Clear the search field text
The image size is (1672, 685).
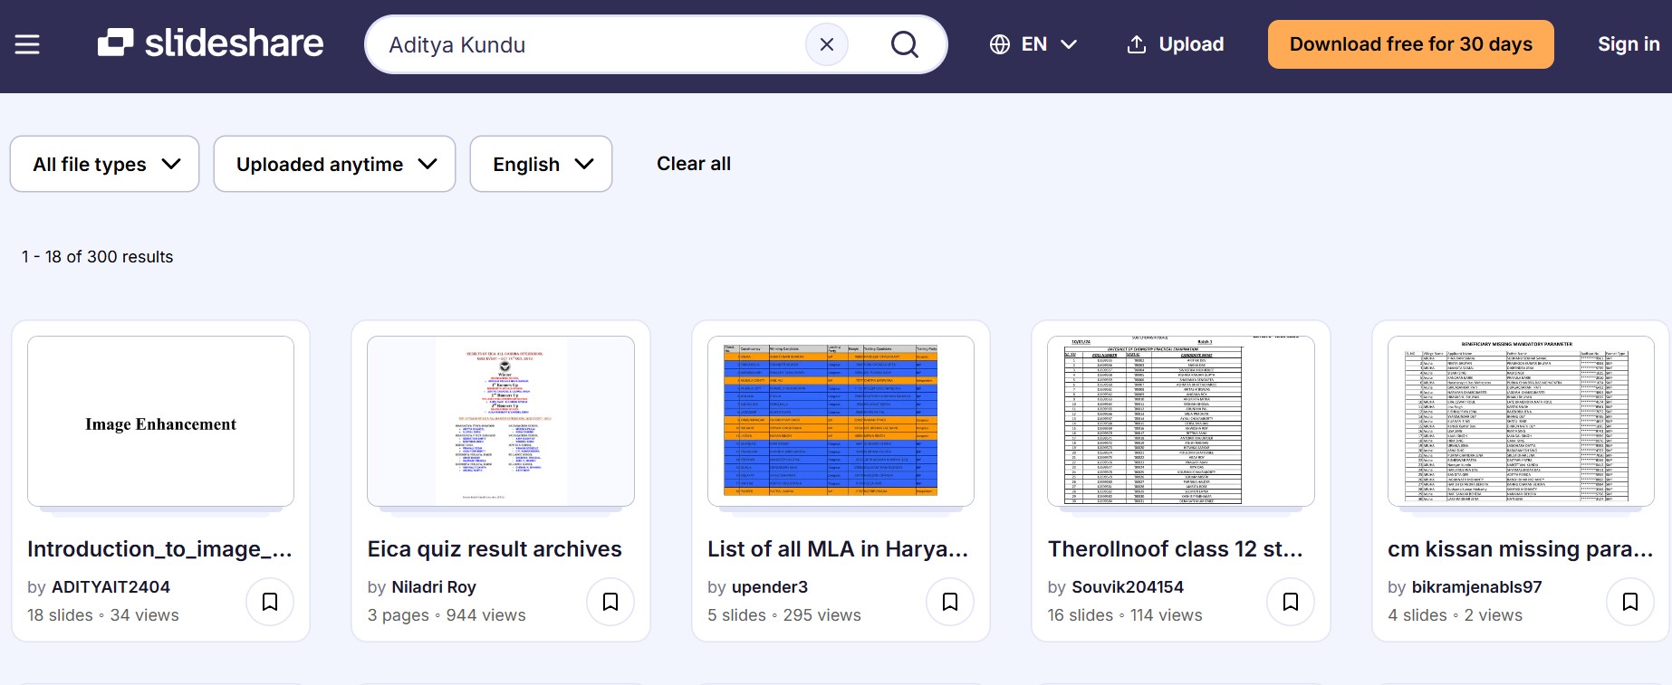tap(826, 44)
